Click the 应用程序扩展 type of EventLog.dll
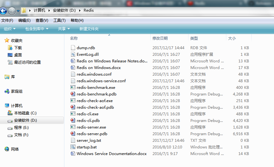Image resolution: width=274 pixels, height=167 pixels. (x=202, y=55)
